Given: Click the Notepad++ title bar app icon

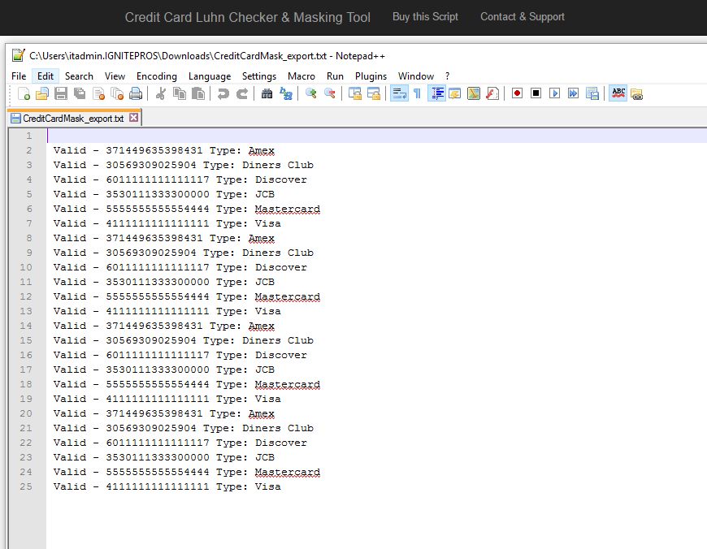Looking at the screenshot, I should coord(19,55).
